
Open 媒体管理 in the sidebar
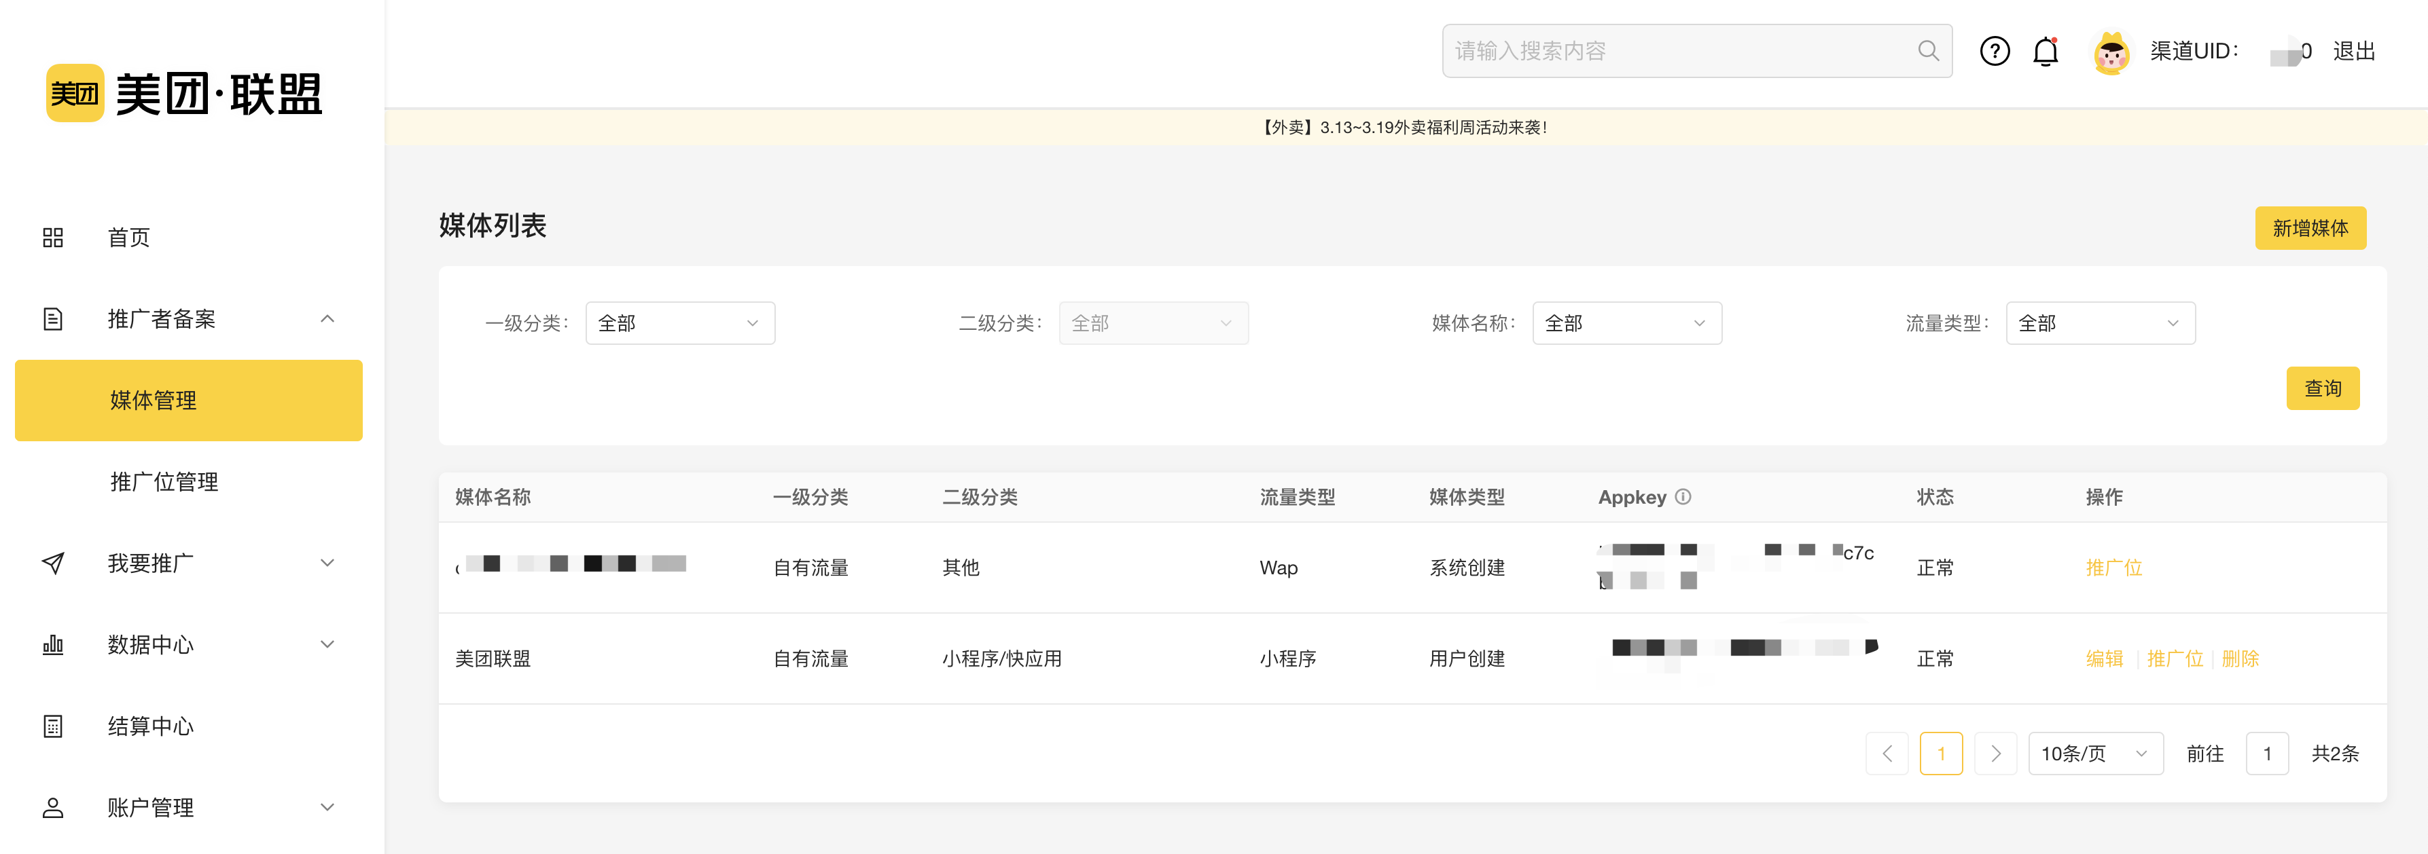pyautogui.click(x=154, y=400)
